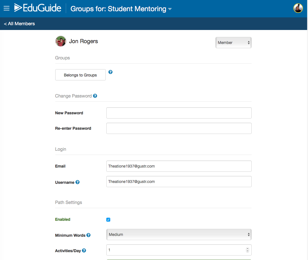This screenshot has height=260, width=308.
Task: Click the Belongs to Groups button
Action: 80,75
